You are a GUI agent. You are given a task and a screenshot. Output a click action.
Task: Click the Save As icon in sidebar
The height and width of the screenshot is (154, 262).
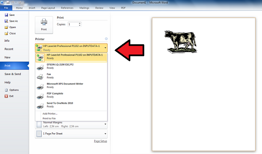6,21
